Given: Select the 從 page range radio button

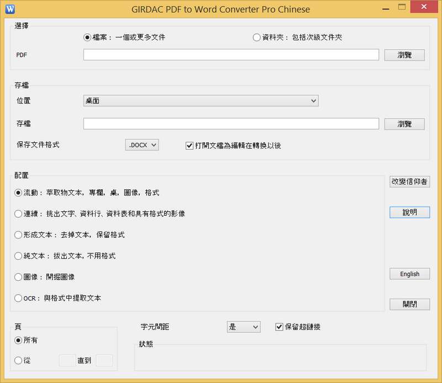Looking at the screenshot, I should coord(19,360).
